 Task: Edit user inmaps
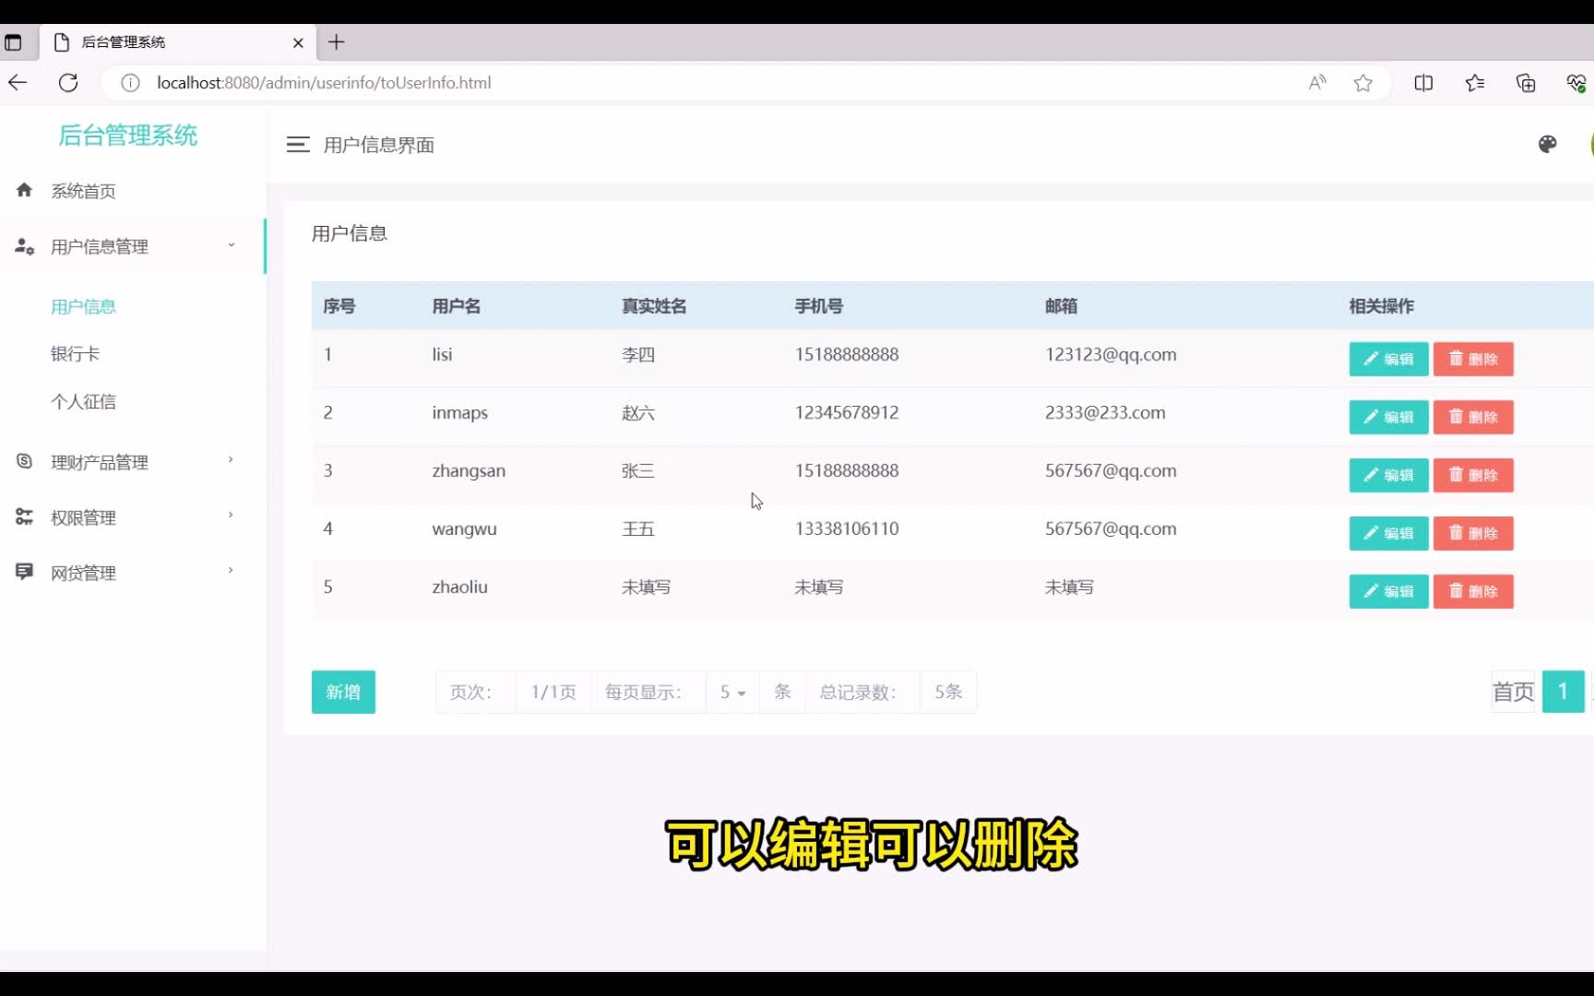point(1388,417)
